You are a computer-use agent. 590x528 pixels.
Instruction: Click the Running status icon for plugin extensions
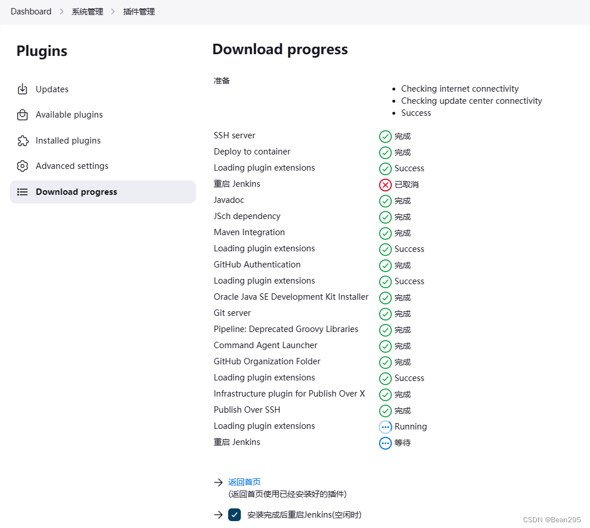coord(385,427)
